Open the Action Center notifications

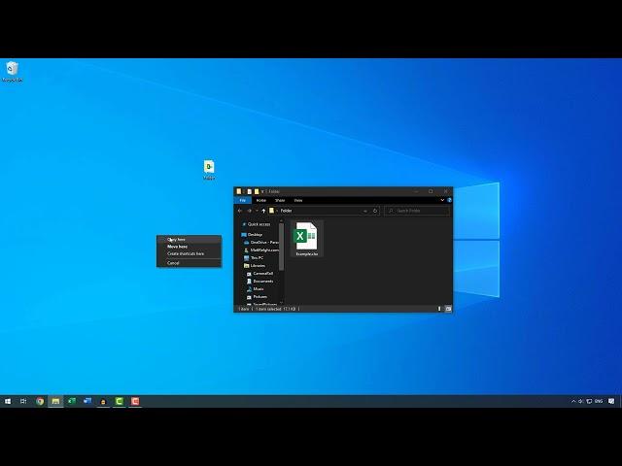pyautogui.click(x=611, y=401)
